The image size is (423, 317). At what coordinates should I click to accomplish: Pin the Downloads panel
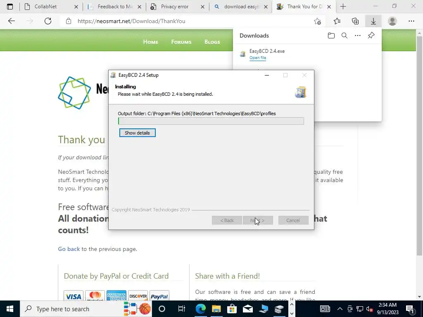point(371,35)
